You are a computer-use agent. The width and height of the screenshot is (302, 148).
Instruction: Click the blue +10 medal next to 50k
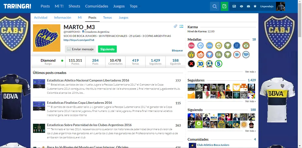coord(200,46)
